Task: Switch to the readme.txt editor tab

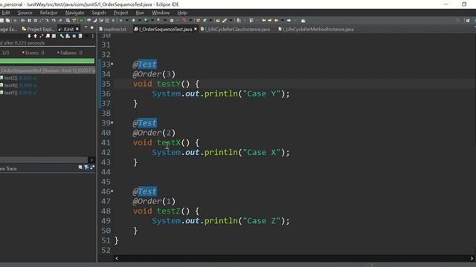Action: (112, 29)
